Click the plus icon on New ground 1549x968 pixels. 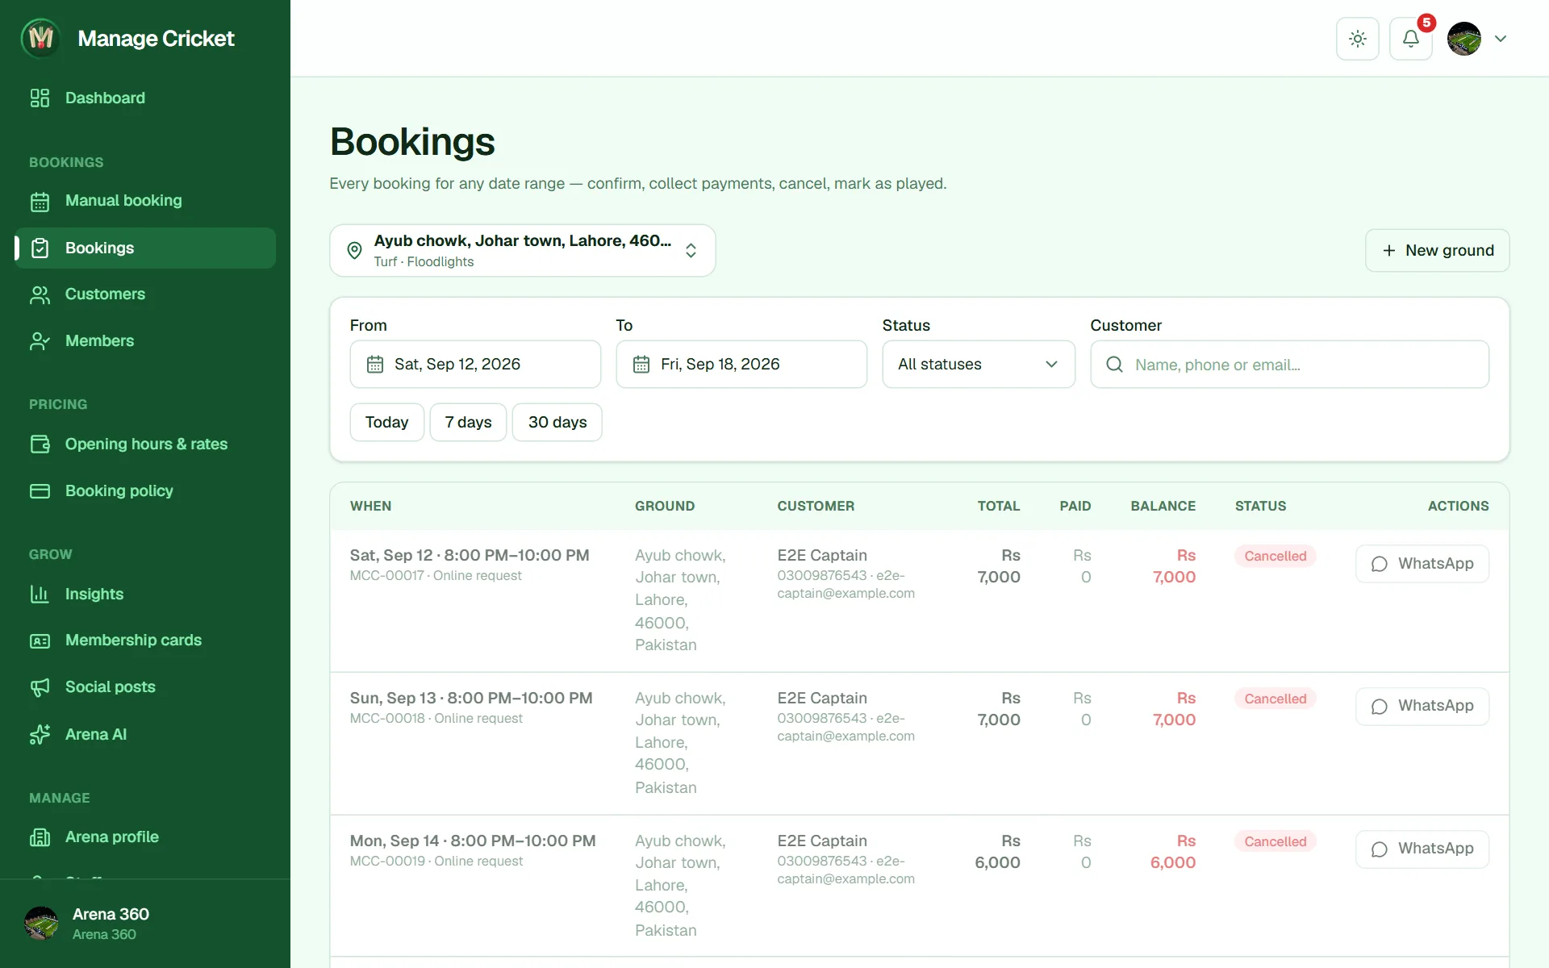1389,251
